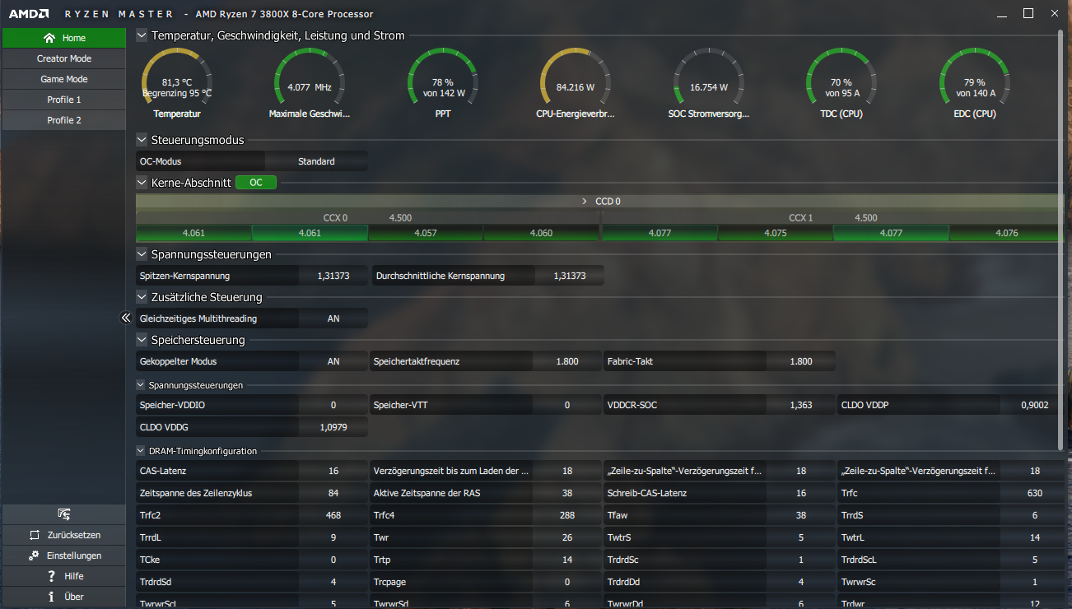1072x609 pixels.
Task: Toggle the green OC badge in Kerne-Abschnitt
Action: 256,183
